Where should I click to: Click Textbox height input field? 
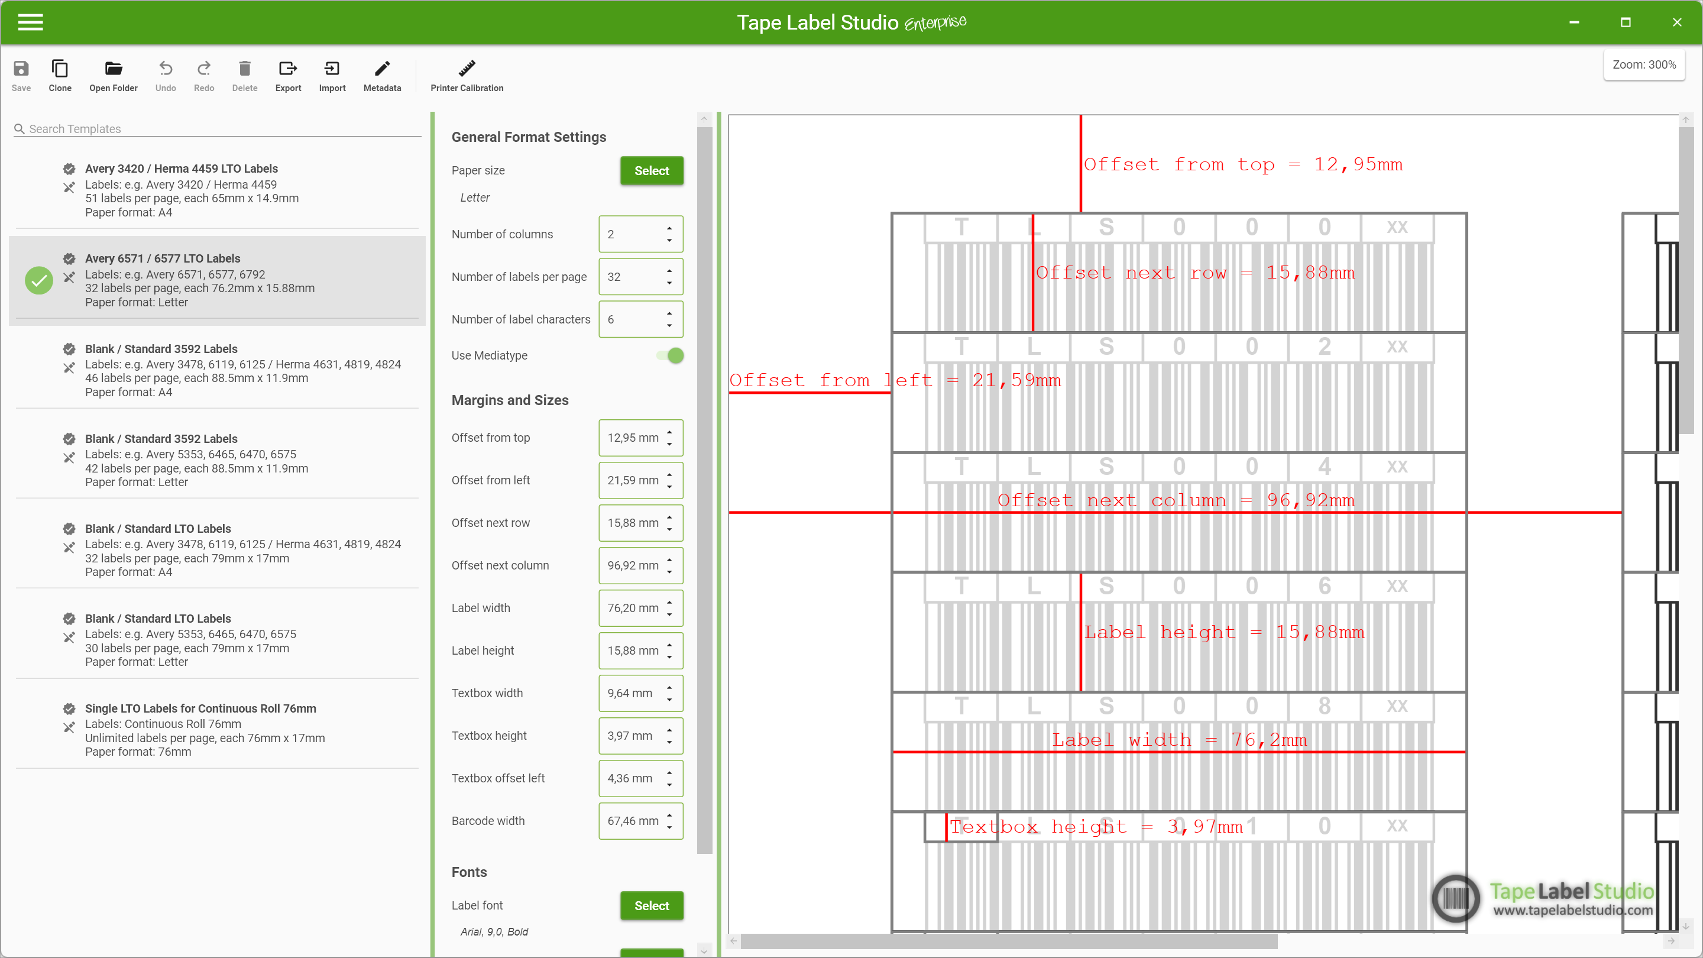[x=640, y=736]
